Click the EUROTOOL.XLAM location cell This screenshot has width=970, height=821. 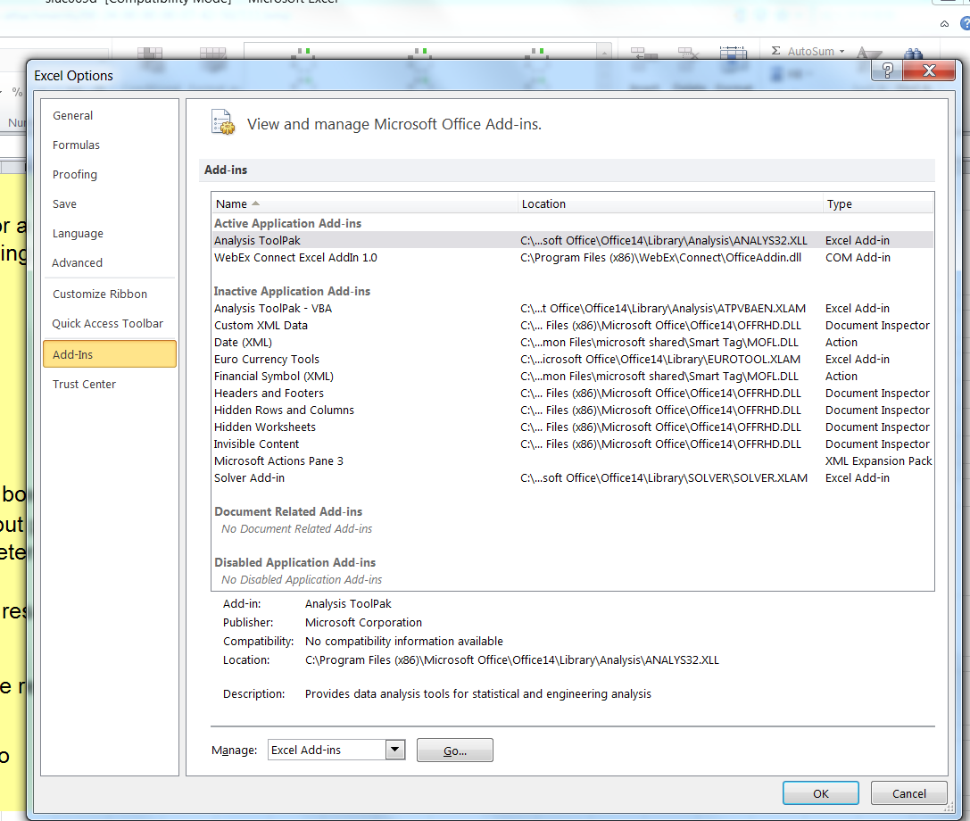click(660, 360)
